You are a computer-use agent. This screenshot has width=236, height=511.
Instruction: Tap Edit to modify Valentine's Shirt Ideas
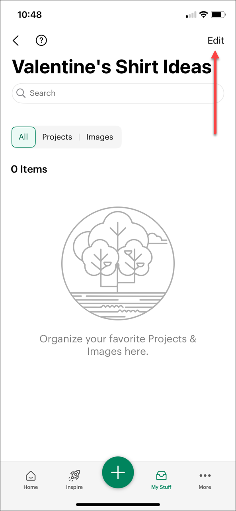pos(215,40)
